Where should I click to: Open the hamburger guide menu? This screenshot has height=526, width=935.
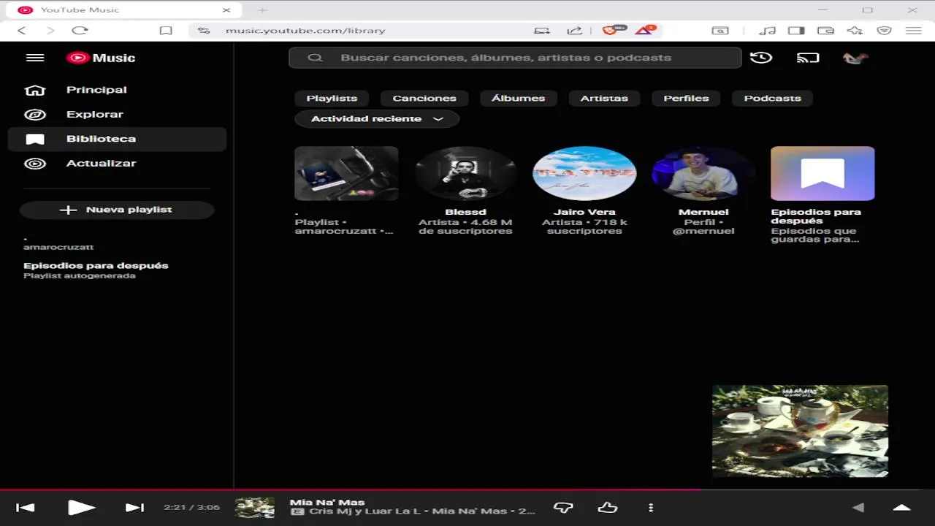pyautogui.click(x=35, y=58)
